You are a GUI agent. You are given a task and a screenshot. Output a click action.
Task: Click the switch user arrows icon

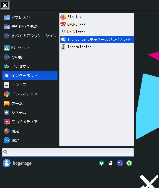tap(120, 163)
